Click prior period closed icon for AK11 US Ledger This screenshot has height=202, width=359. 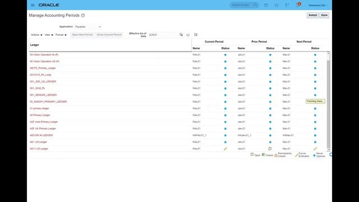270,149
